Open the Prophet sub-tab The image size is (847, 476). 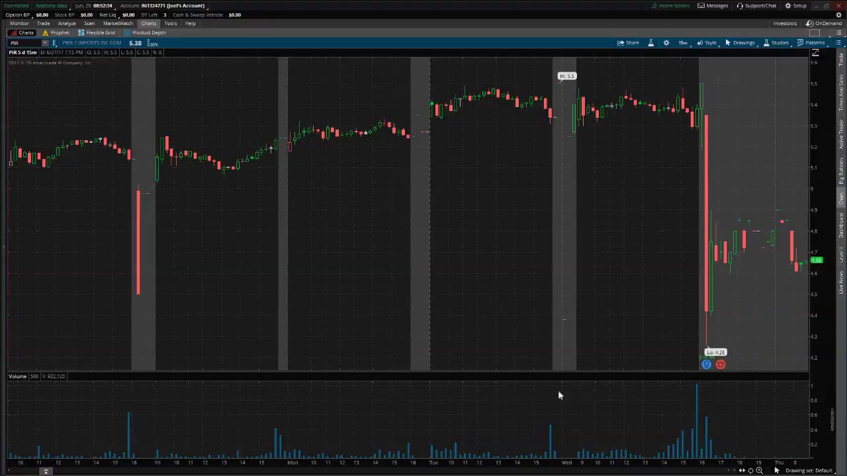point(56,32)
